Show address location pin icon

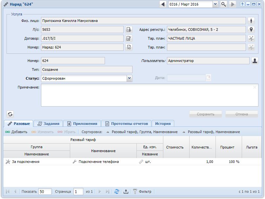[251, 30]
